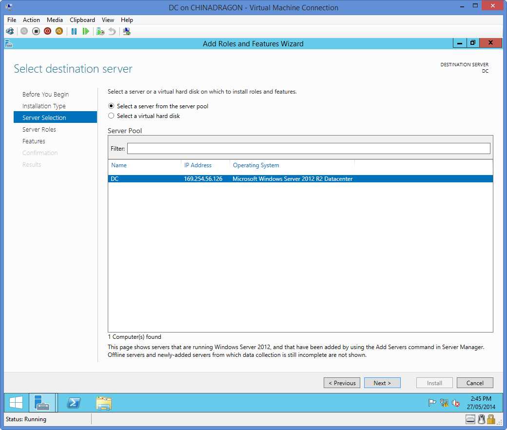507x430 pixels.
Task: Select the Server Selection step
Action: pyautogui.click(x=55, y=117)
